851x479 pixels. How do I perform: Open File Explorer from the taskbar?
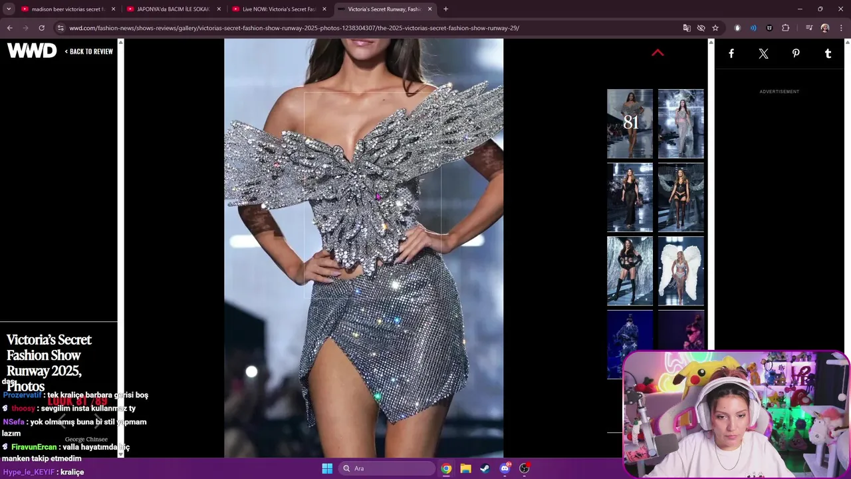point(465,468)
